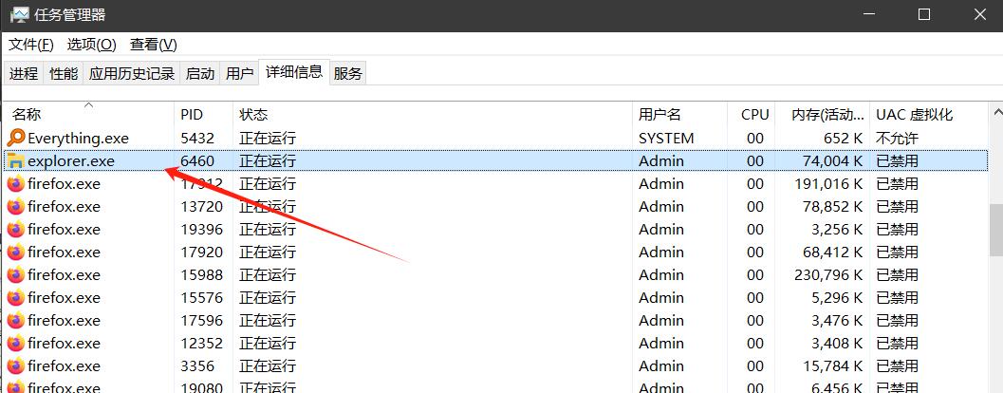Click PID 13720 cell
The height and width of the screenshot is (393, 1003).
point(202,207)
